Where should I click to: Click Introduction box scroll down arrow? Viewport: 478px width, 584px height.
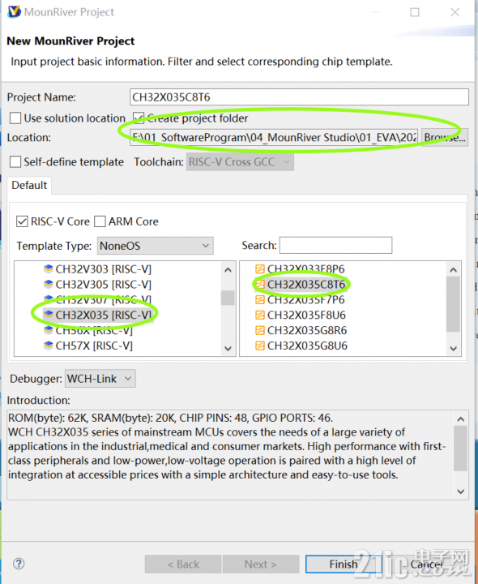tap(460, 492)
